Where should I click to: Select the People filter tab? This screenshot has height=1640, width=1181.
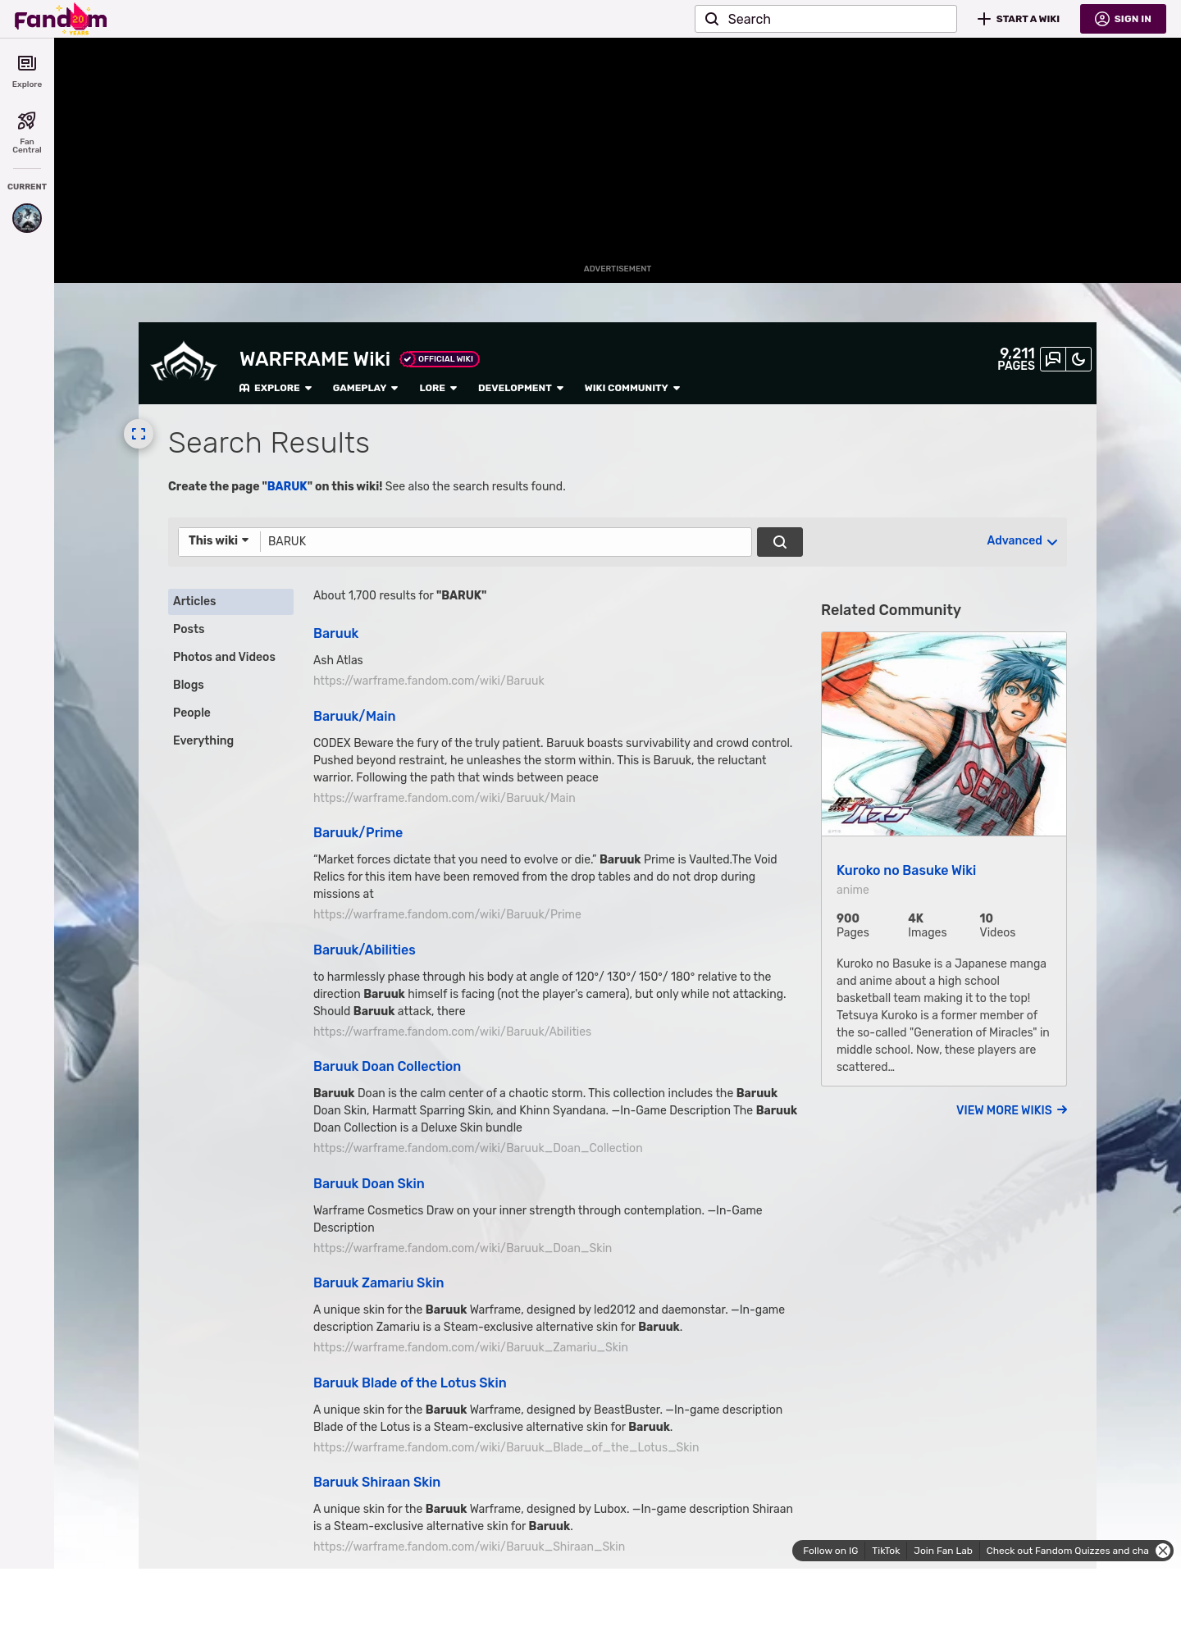[230, 713]
